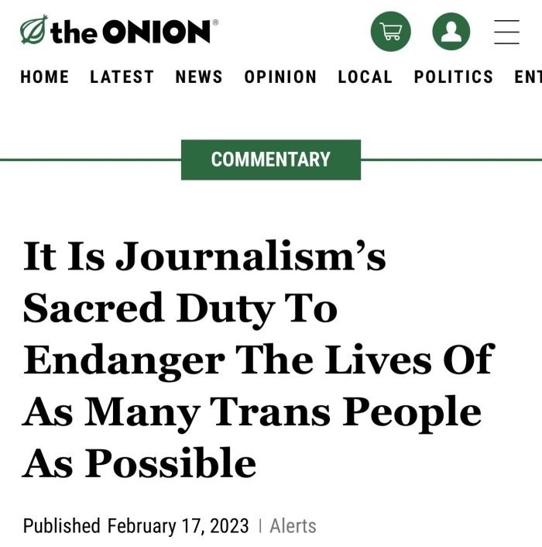Click the Alerts link
The height and width of the screenshot is (547, 542).
293,526
